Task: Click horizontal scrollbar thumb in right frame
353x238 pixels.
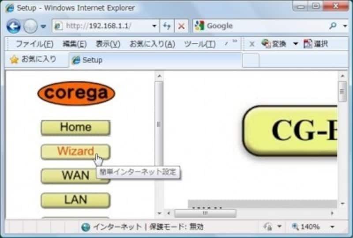Action: click(x=205, y=213)
